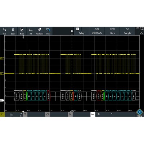Activate the FFT analysis tool

pos(31,31)
